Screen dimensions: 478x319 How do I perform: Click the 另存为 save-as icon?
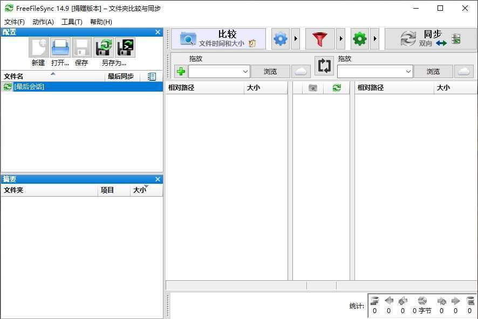pos(104,47)
